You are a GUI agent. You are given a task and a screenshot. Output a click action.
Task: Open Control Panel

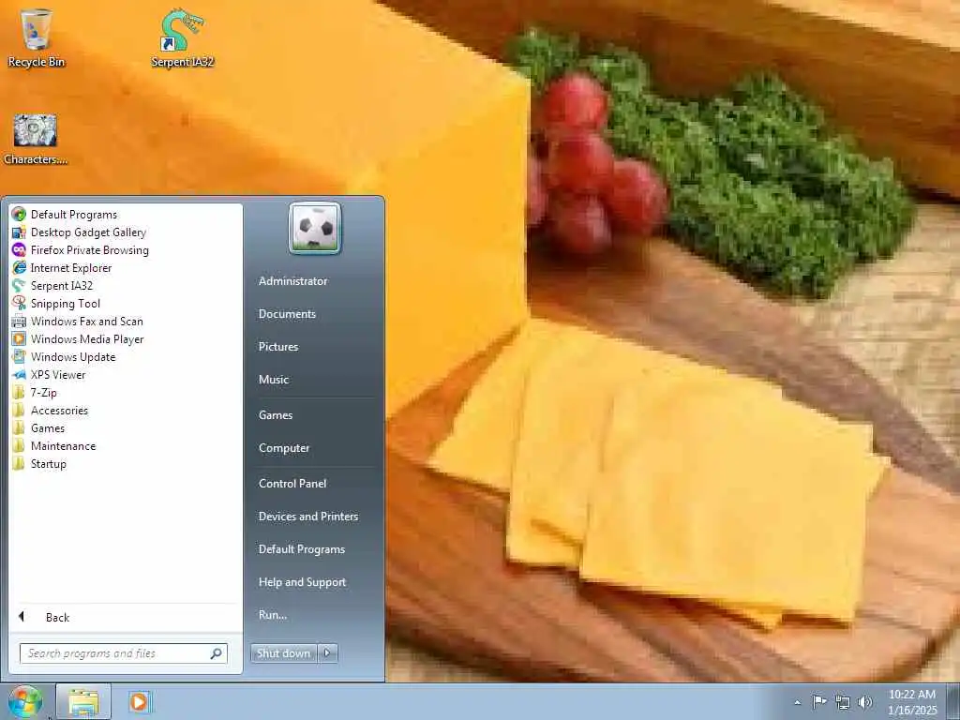point(292,484)
